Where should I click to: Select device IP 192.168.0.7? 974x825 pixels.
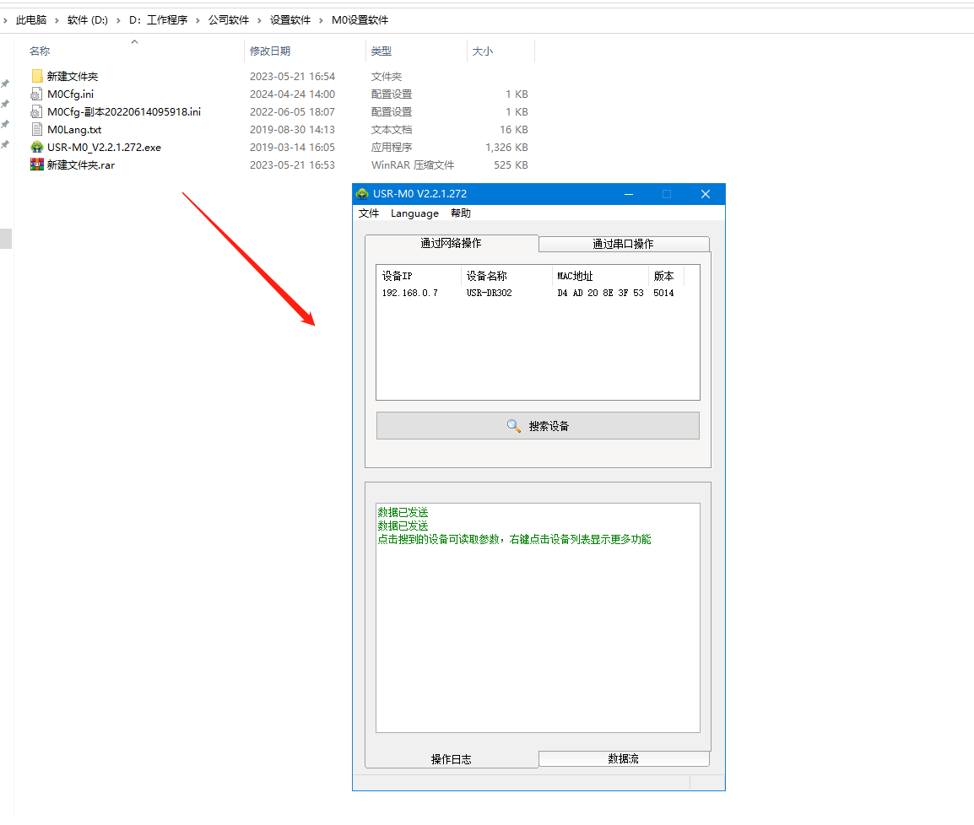pos(410,293)
